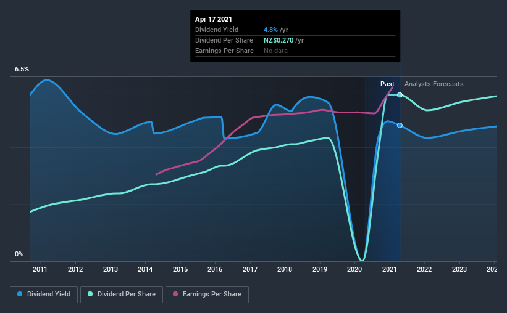Toggle the Earnings Per Share legend button
Image resolution: width=507 pixels, height=313 pixels.
[207, 295]
